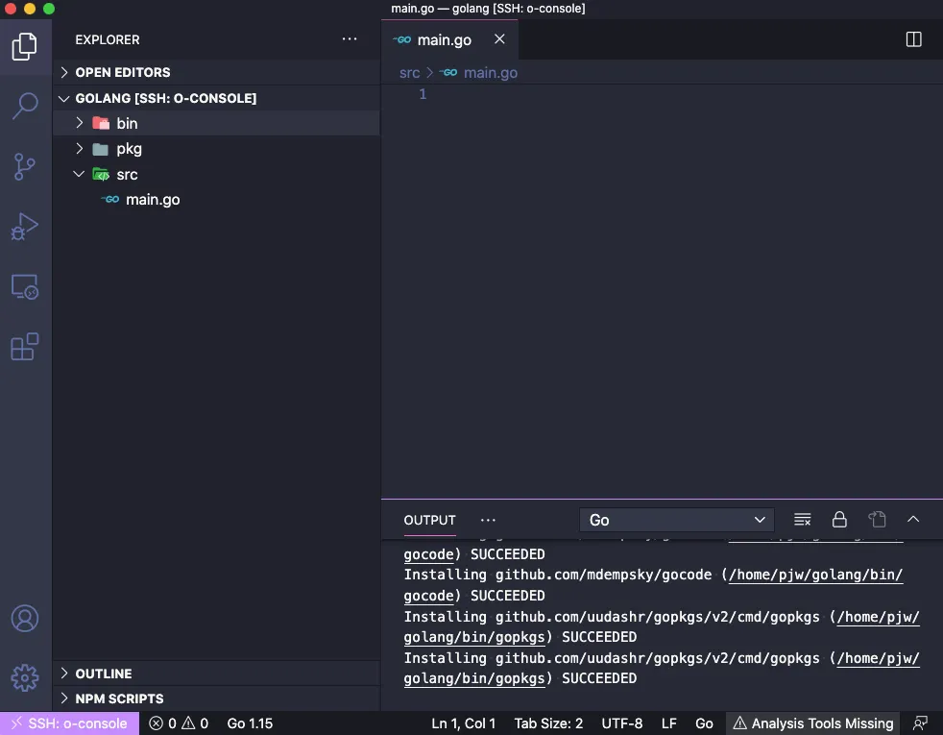Expand the NPM Scripts section
The image size is (943, 735).
point(216,698)
